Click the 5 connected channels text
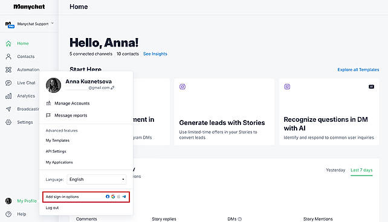The height and width of the screenshot is (222, 388). (91, 54)
